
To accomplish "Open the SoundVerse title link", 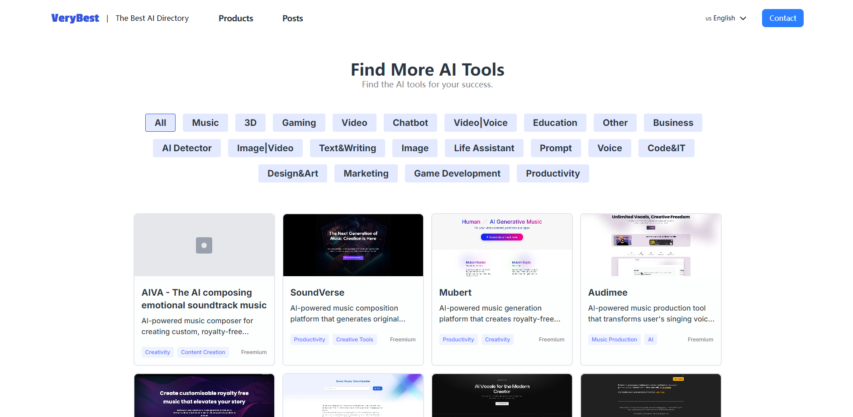I will [x=317, y=292].
